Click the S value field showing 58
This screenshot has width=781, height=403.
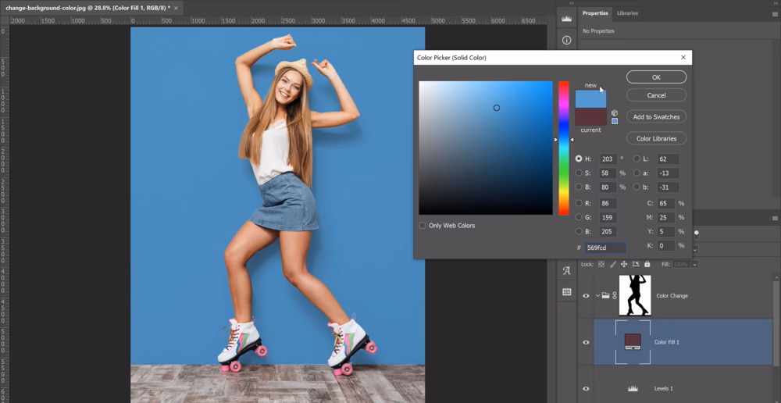608,173
